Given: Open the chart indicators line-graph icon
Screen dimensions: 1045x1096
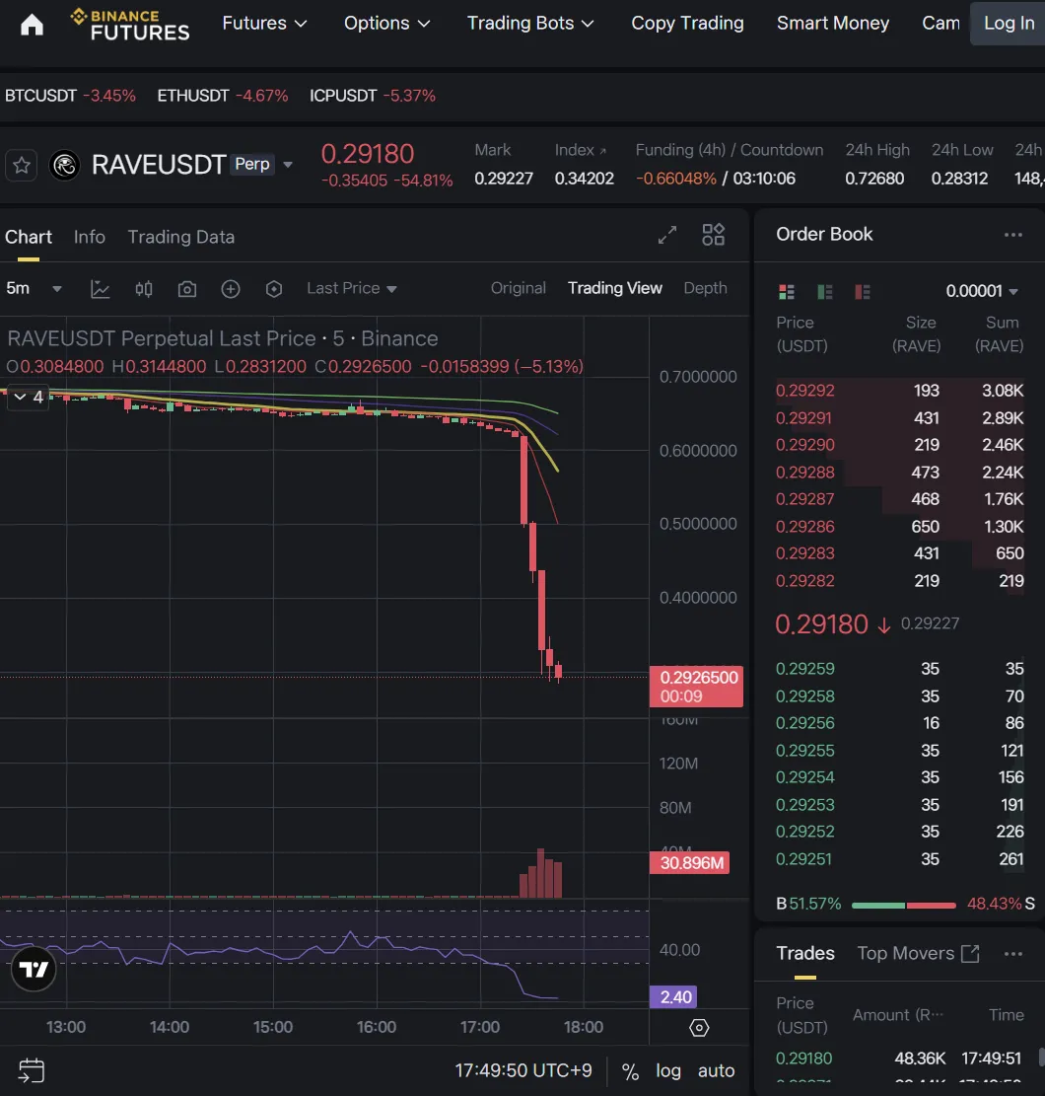Looking at the screenshot, I should coord(100,289).
